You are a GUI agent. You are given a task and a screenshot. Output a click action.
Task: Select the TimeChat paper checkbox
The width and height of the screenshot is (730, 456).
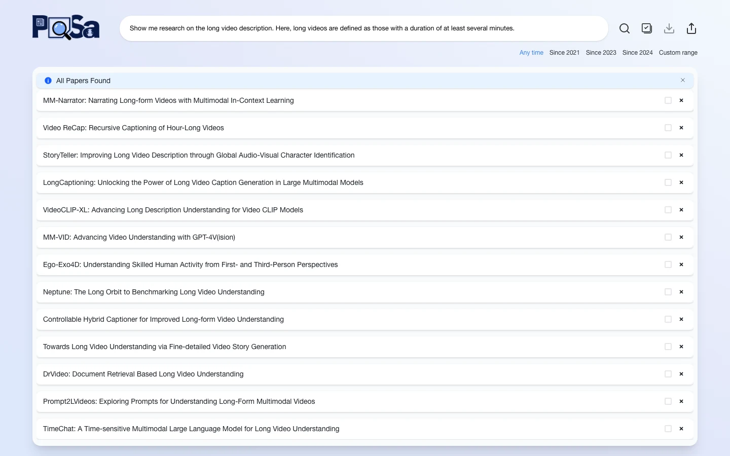pos(668,429)
